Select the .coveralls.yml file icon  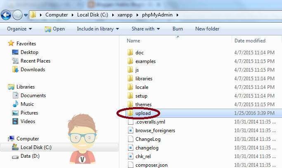pyautogui.click(x=130, y=122)
